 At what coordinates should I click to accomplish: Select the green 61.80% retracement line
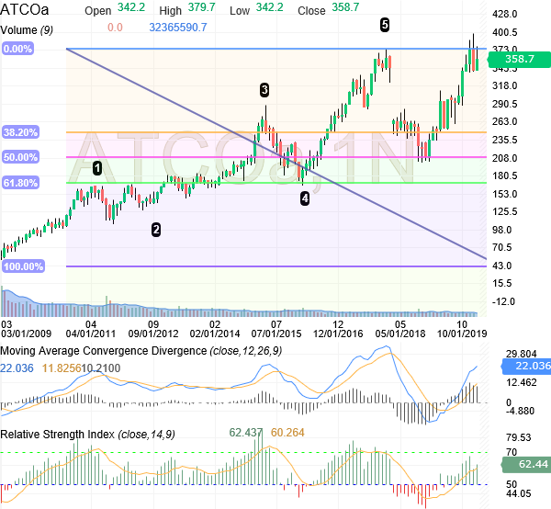tap(276, 183)
